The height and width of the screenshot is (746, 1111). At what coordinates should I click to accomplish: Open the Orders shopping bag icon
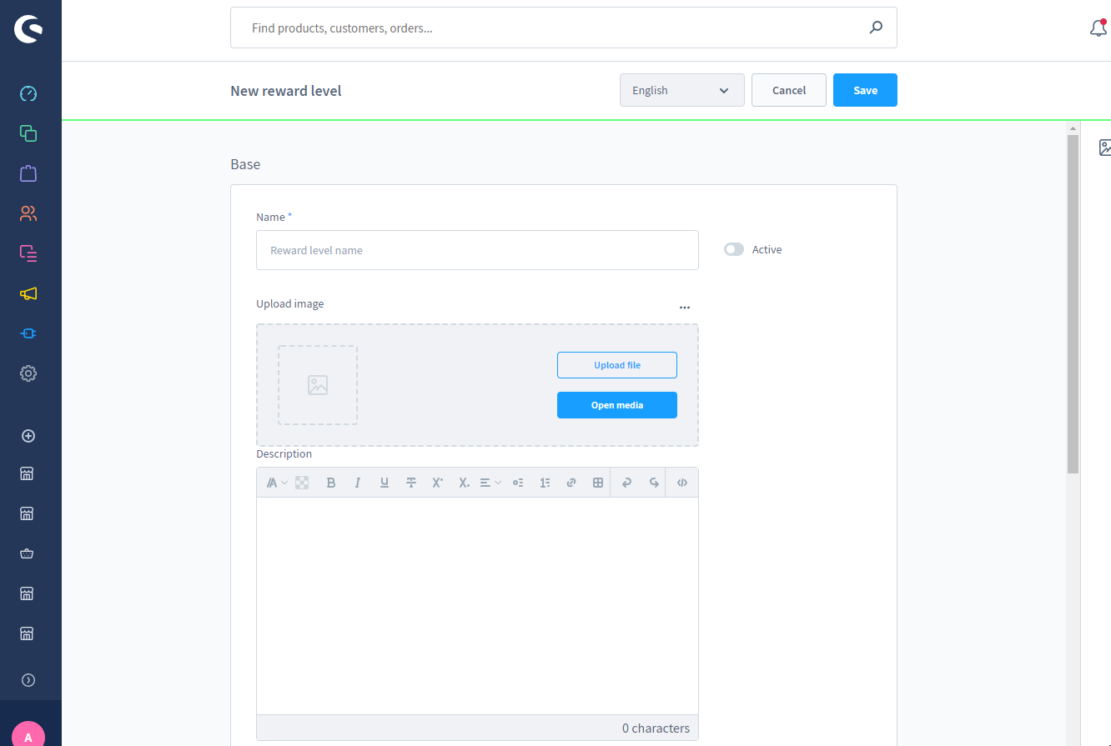[28, 173]
